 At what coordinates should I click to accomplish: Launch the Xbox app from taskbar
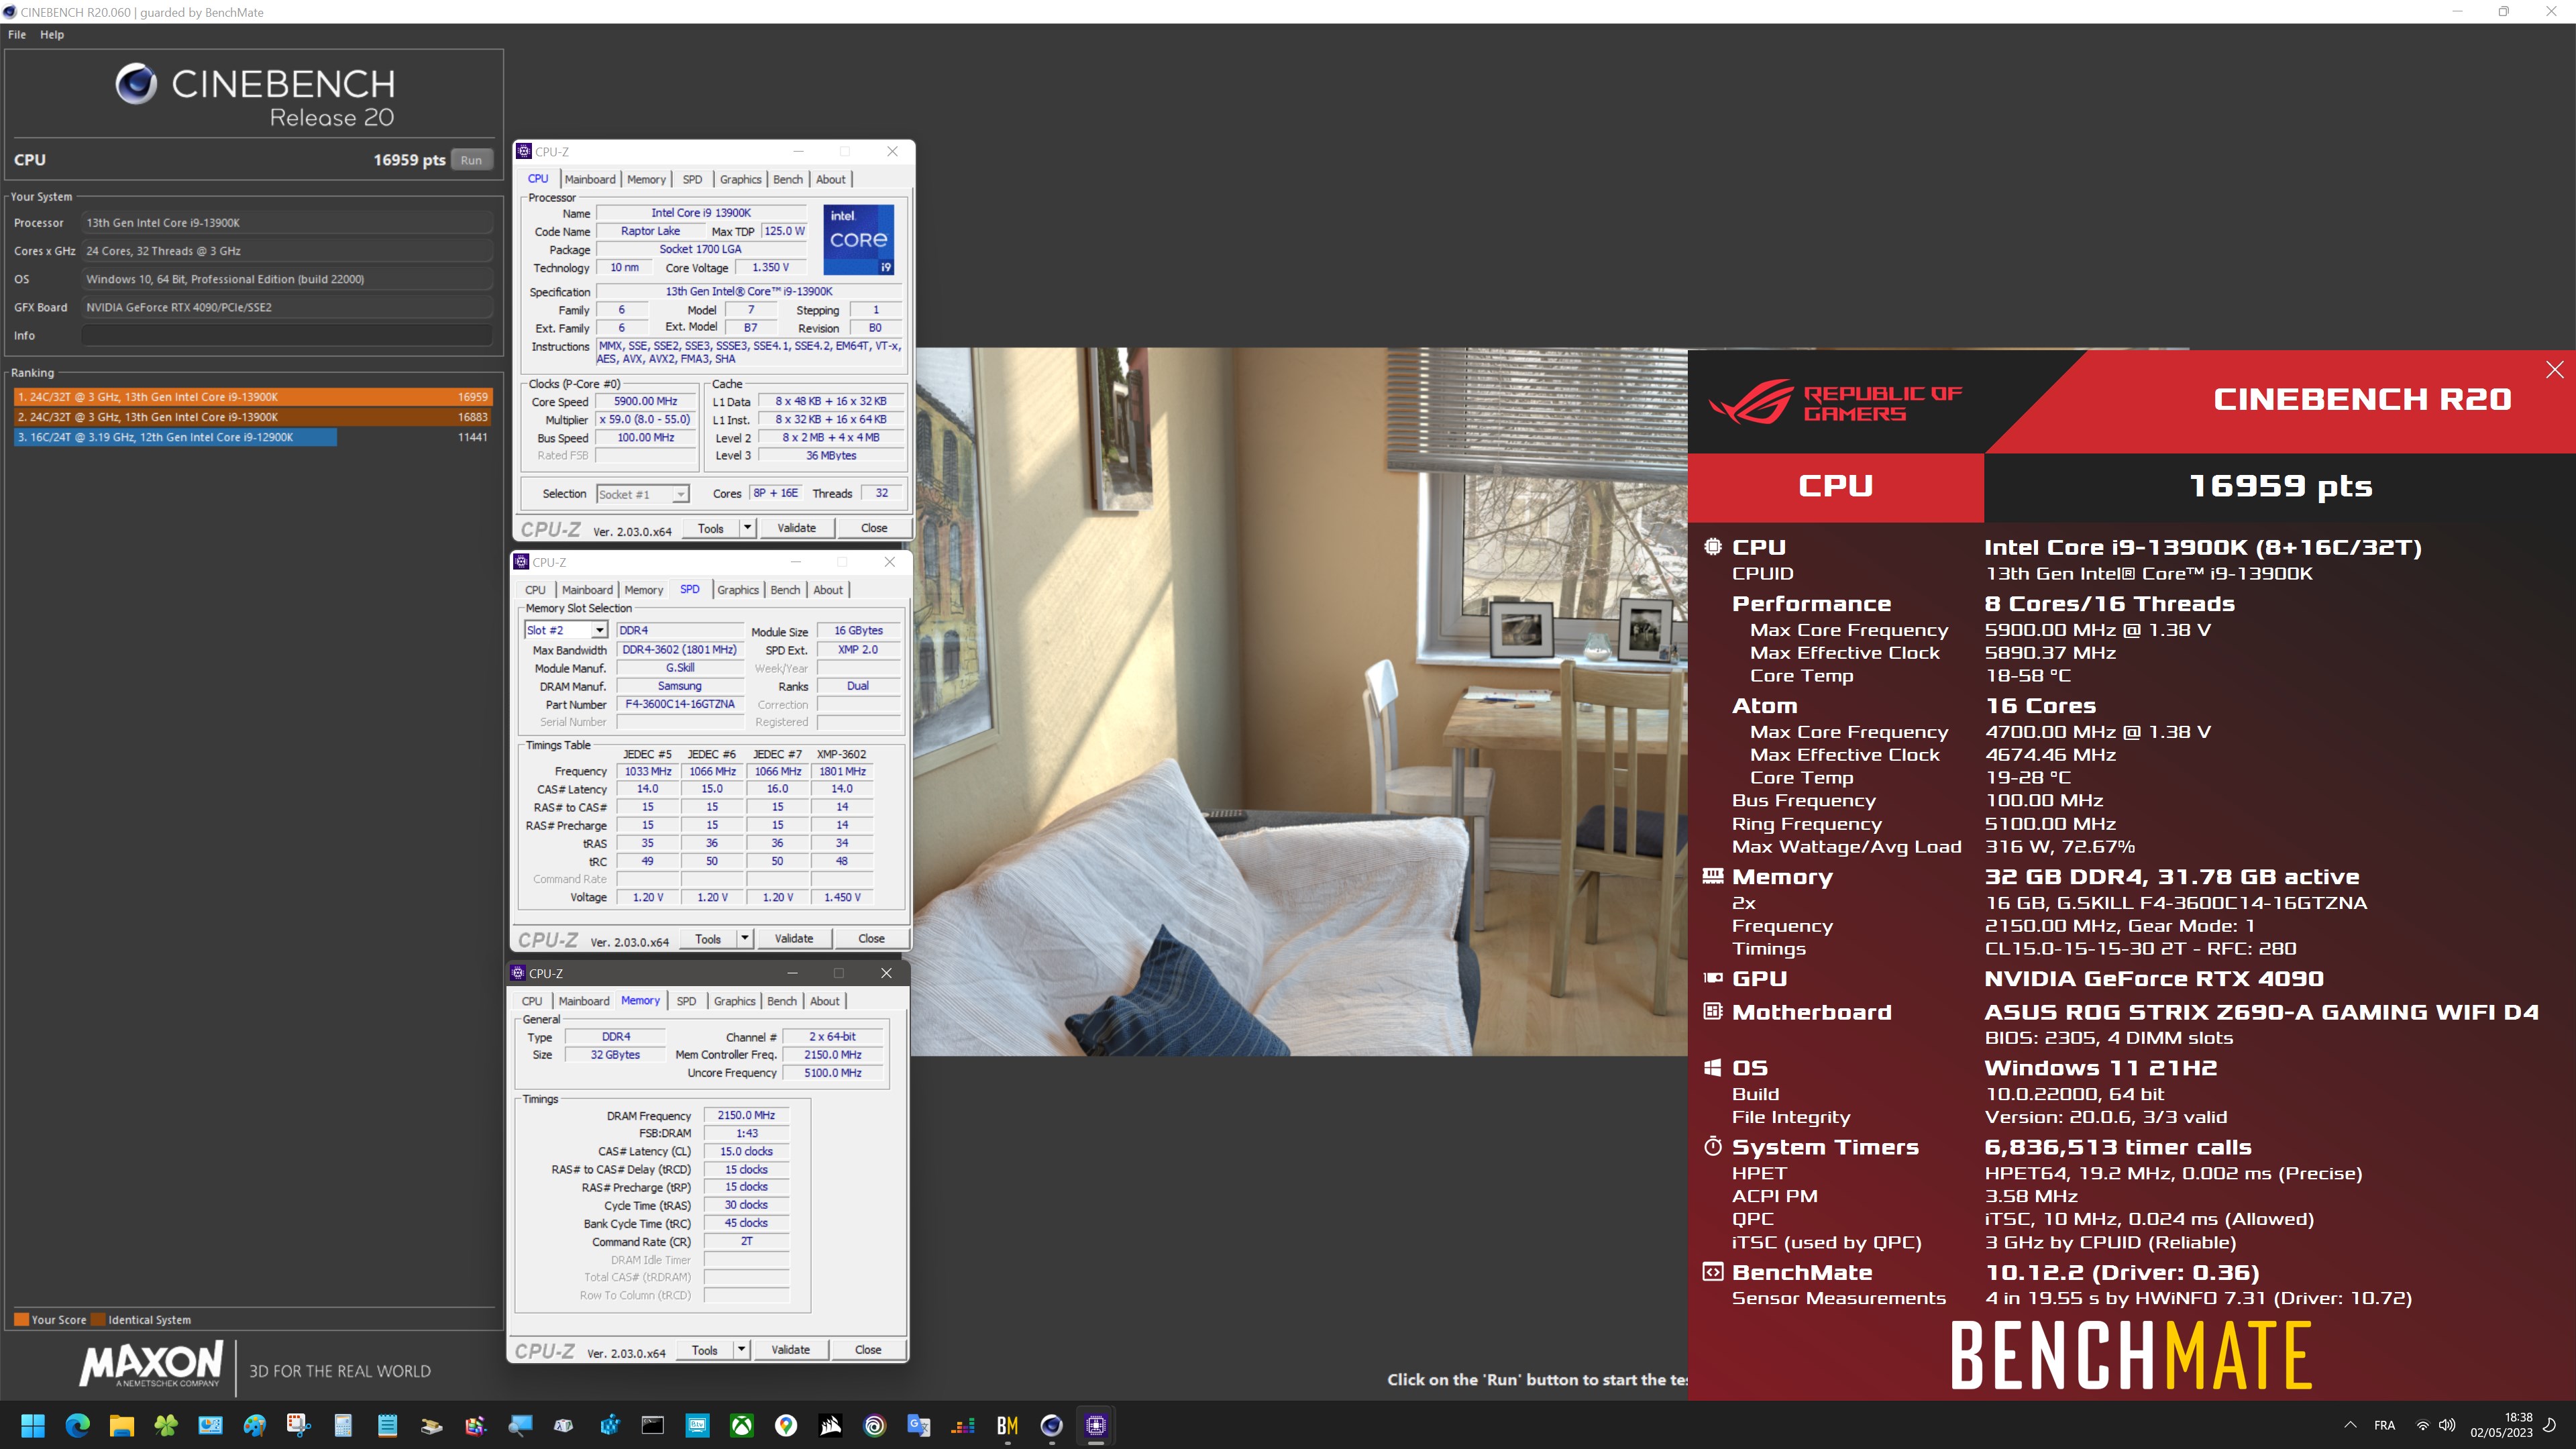(x=742, y=1425)
